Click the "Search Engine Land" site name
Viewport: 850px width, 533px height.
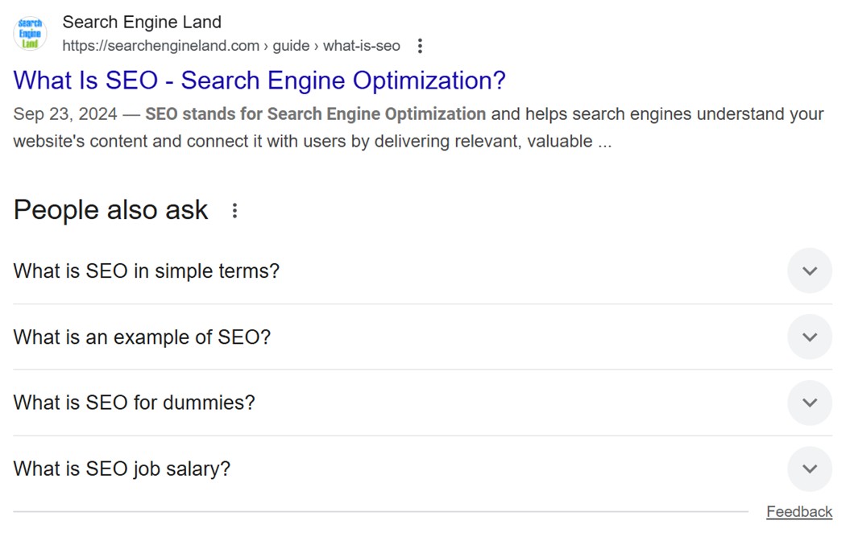[142, 22]
